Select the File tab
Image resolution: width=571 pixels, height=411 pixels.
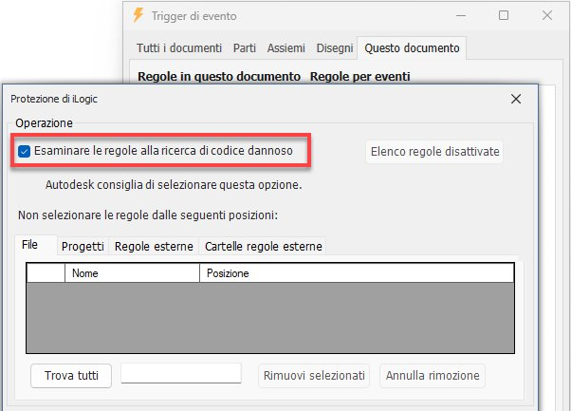point(30,245)
